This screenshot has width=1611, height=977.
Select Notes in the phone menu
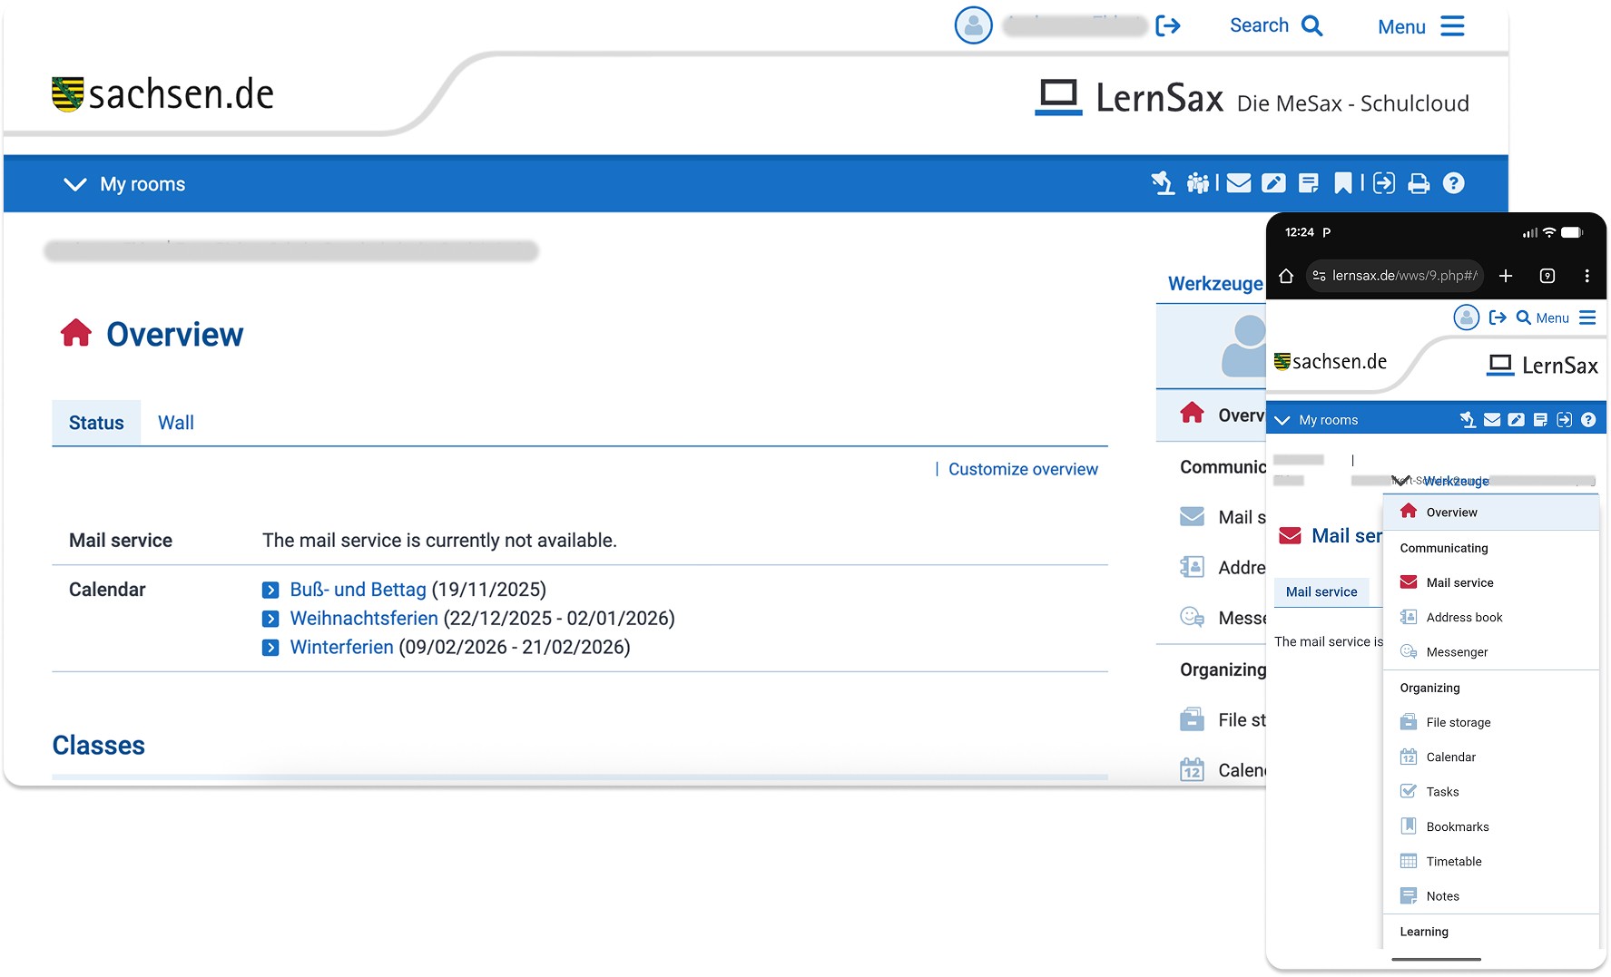(1490, 896)
